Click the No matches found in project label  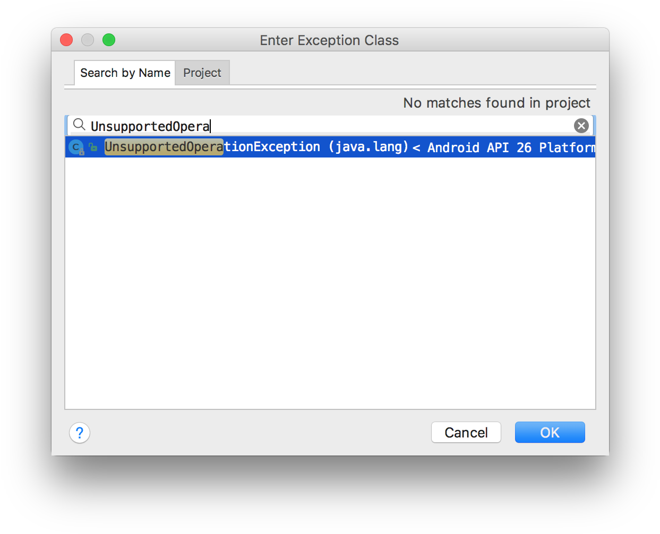point(497,103)
